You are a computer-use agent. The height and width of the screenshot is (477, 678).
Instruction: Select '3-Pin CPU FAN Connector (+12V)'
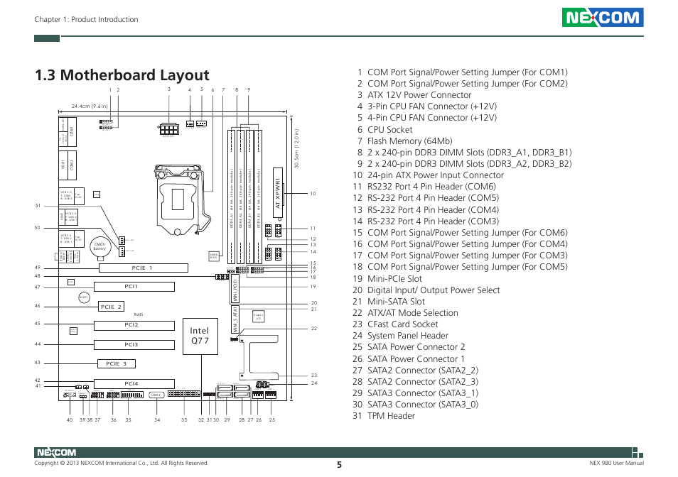point(432,106)
